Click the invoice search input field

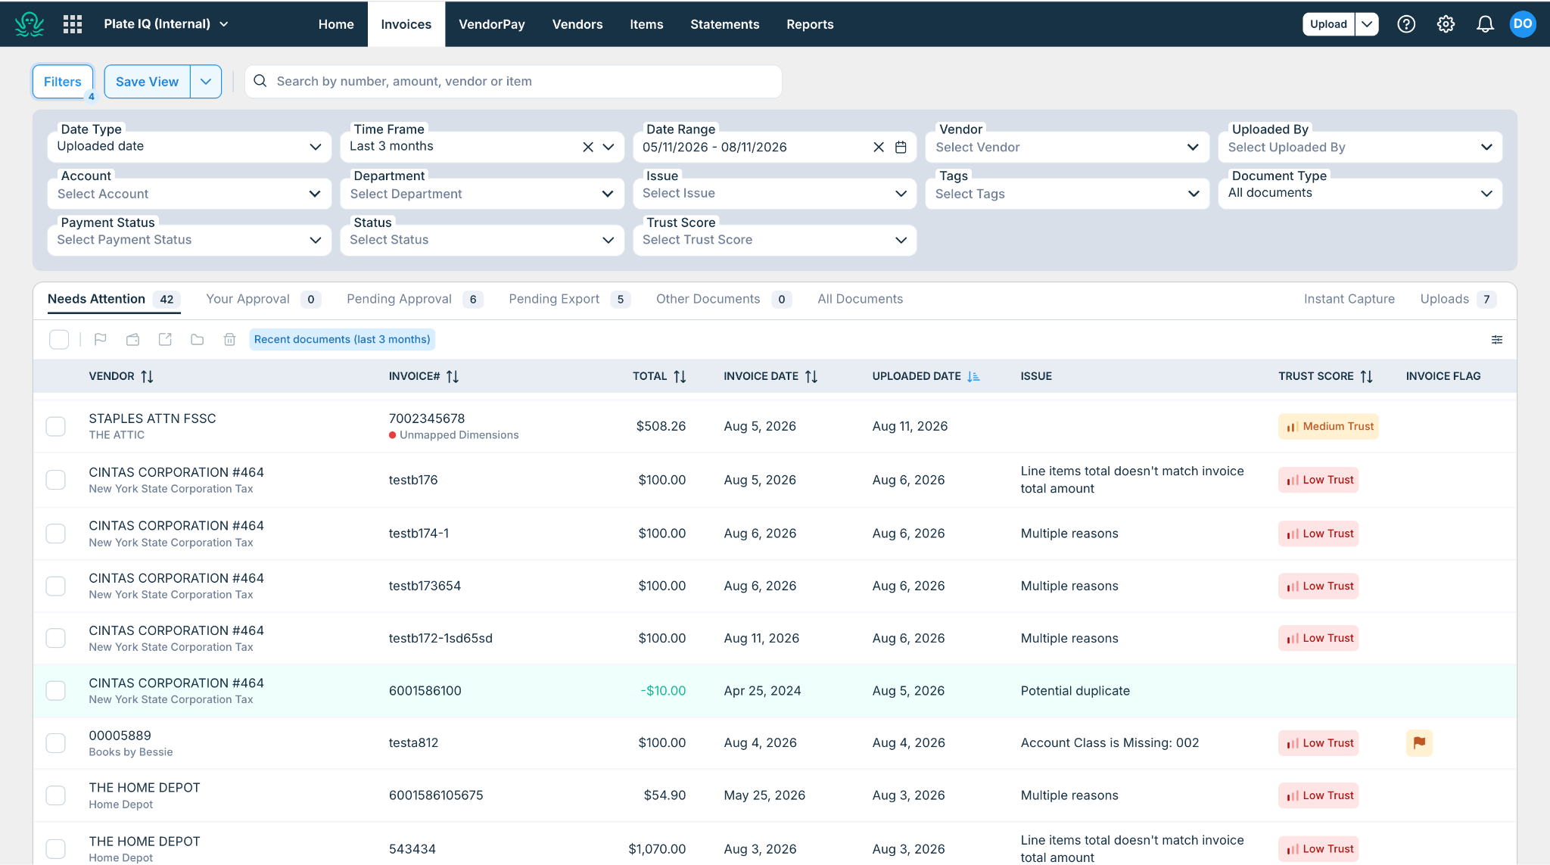513,82
